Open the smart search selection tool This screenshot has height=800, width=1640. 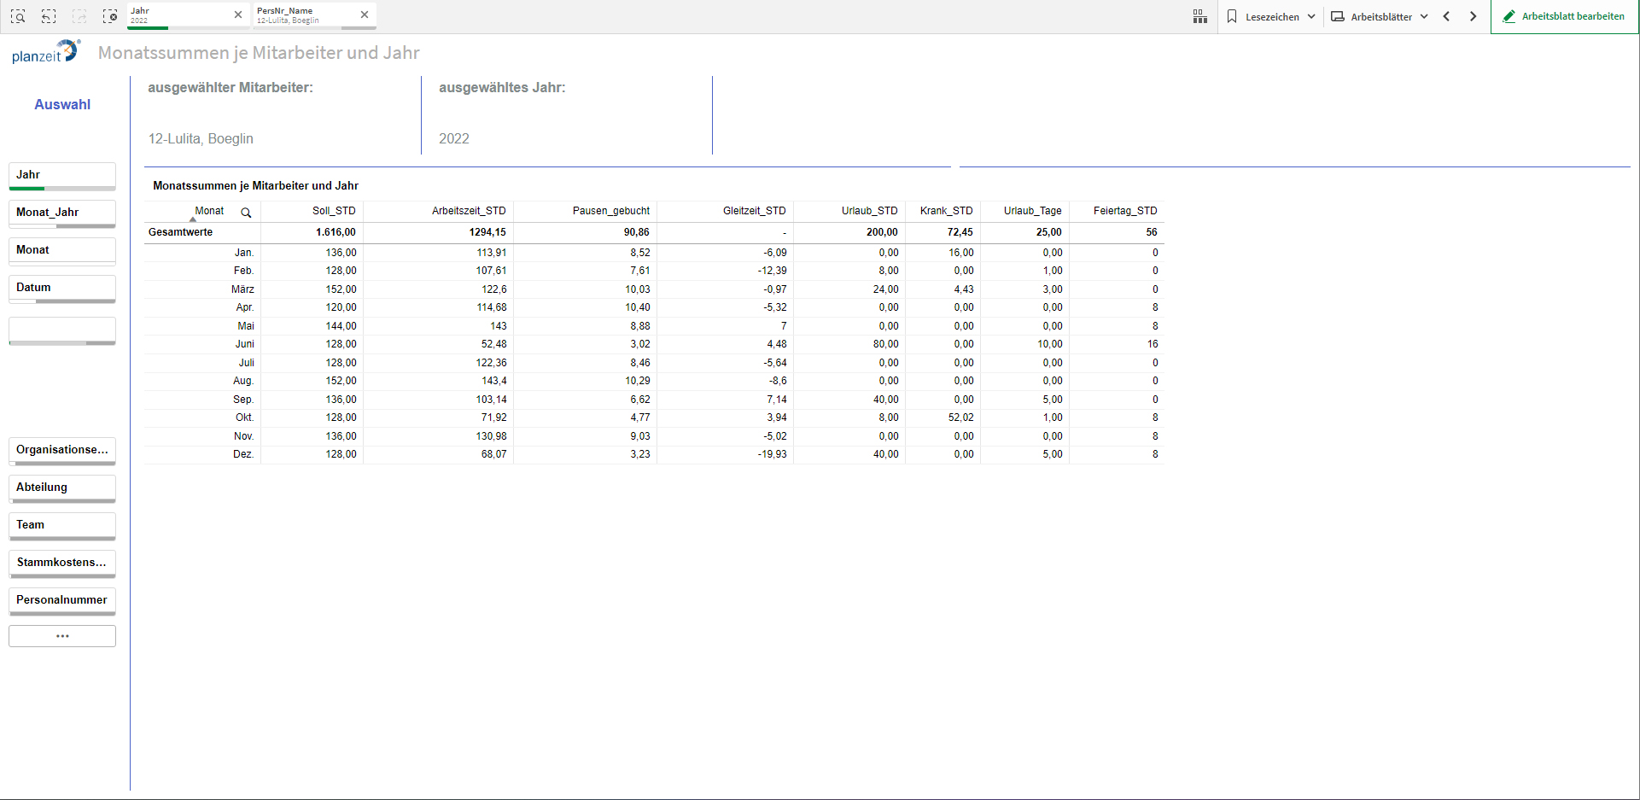[18, 16]
